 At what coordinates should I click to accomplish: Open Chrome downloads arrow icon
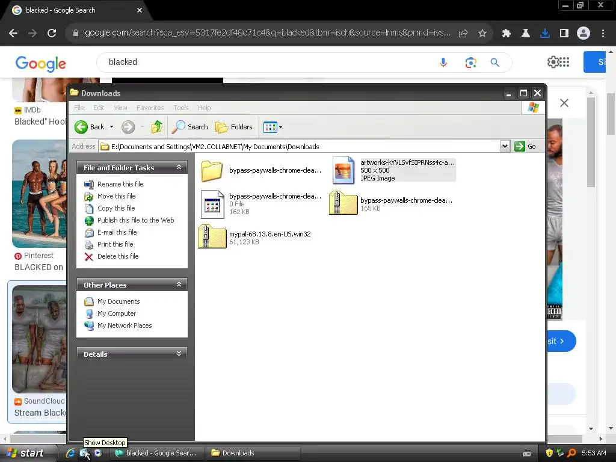545,34
